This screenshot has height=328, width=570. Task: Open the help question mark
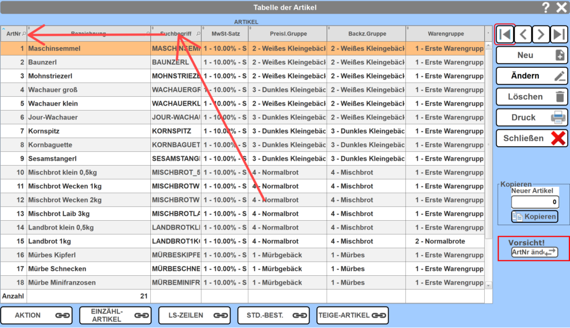click(x=546, y=7)
